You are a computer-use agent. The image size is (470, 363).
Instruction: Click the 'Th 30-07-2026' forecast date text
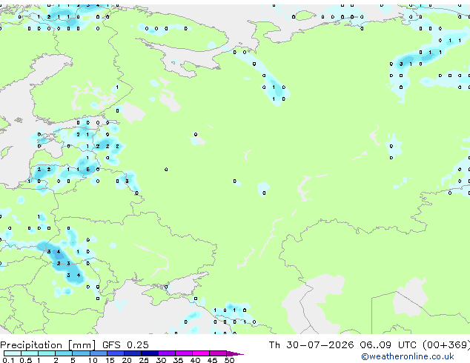point(311,344)
